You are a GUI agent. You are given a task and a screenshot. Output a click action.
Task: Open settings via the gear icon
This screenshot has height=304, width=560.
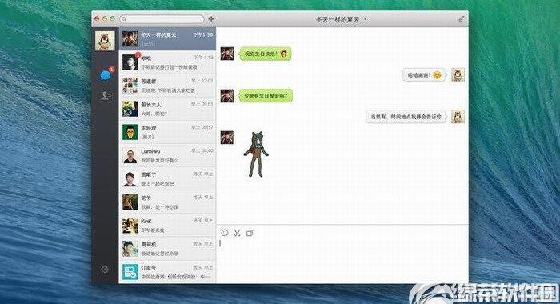(105, 269)
